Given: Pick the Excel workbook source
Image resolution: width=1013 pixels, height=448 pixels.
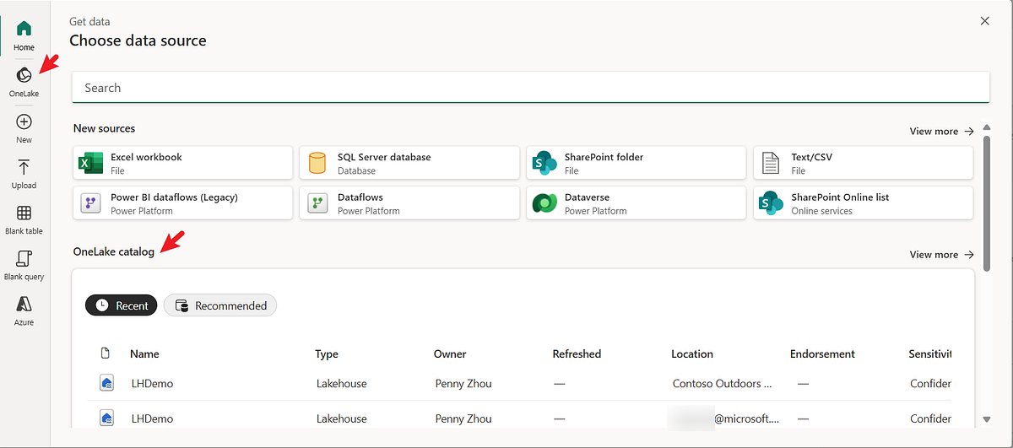Looking at the screenshot, I should pyautogui.click(x=183, y=163).
